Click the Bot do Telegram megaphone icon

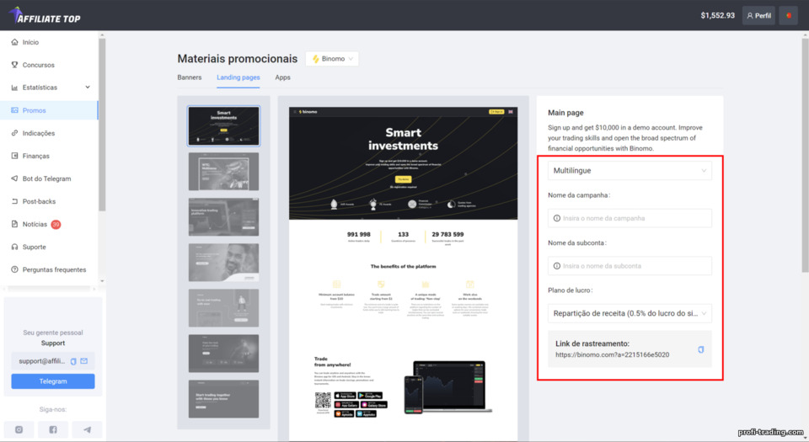click(x=14, y=178)
